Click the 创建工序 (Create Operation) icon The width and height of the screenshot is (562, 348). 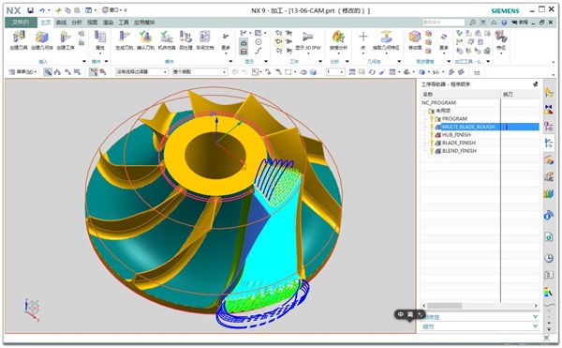(66, 39)
